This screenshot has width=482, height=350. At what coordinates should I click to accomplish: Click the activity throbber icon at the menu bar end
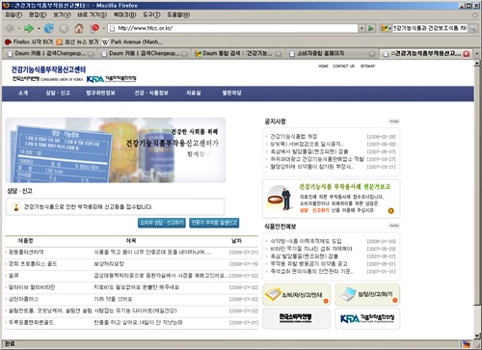pyautogui.click(x=475, y=14)
